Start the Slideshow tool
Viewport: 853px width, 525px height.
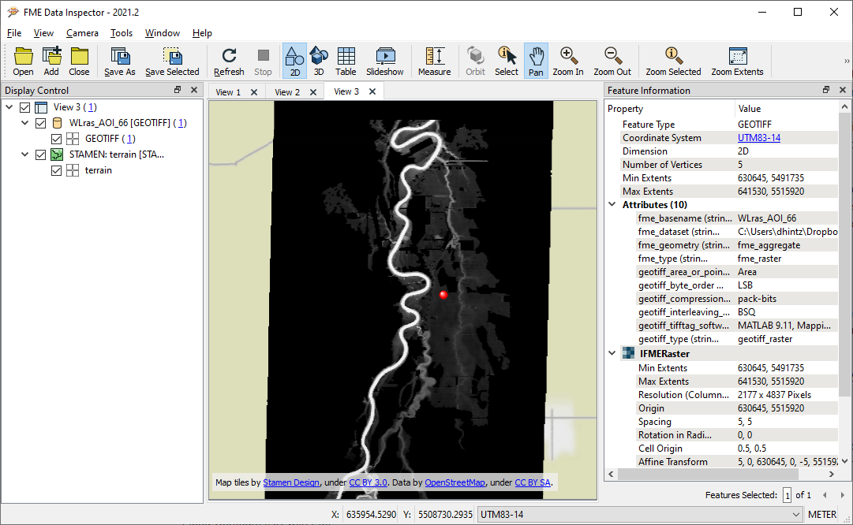coord(384,61)
